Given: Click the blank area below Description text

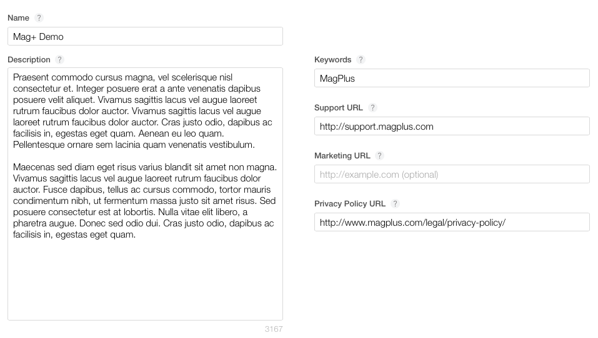Looking at the screenshot, I should [x=146, y=280].
